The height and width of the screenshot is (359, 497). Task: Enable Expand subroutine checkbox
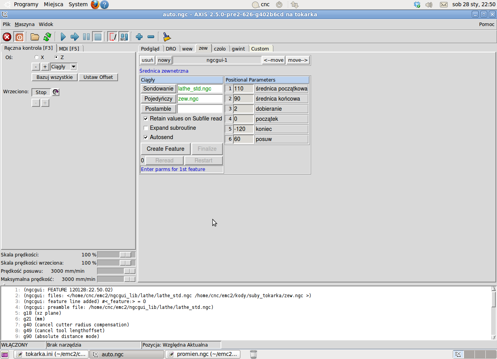146,128
